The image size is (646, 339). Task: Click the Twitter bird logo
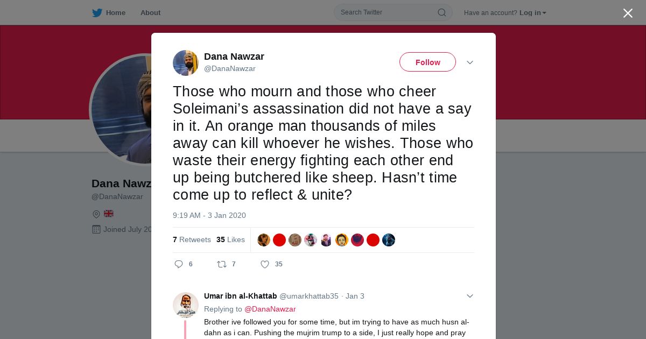97,13
